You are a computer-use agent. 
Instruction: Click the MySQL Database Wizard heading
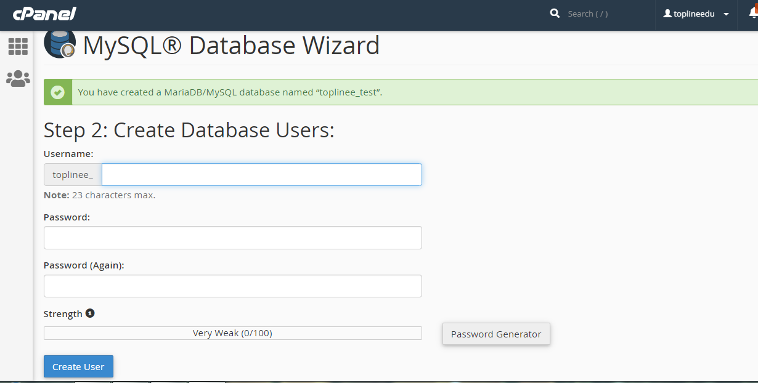pyautogui.click(x=231, y=46)
